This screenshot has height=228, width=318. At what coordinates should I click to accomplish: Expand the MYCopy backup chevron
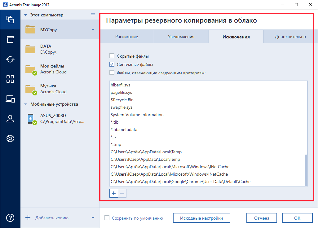coord(93,30)
